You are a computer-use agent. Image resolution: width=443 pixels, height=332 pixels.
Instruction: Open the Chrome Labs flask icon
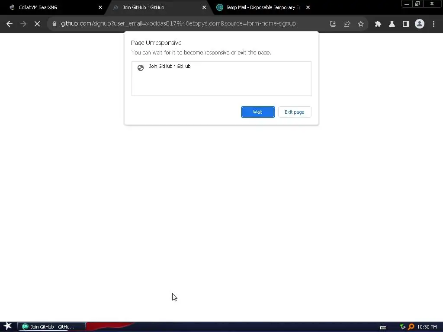tap(392, 24)
